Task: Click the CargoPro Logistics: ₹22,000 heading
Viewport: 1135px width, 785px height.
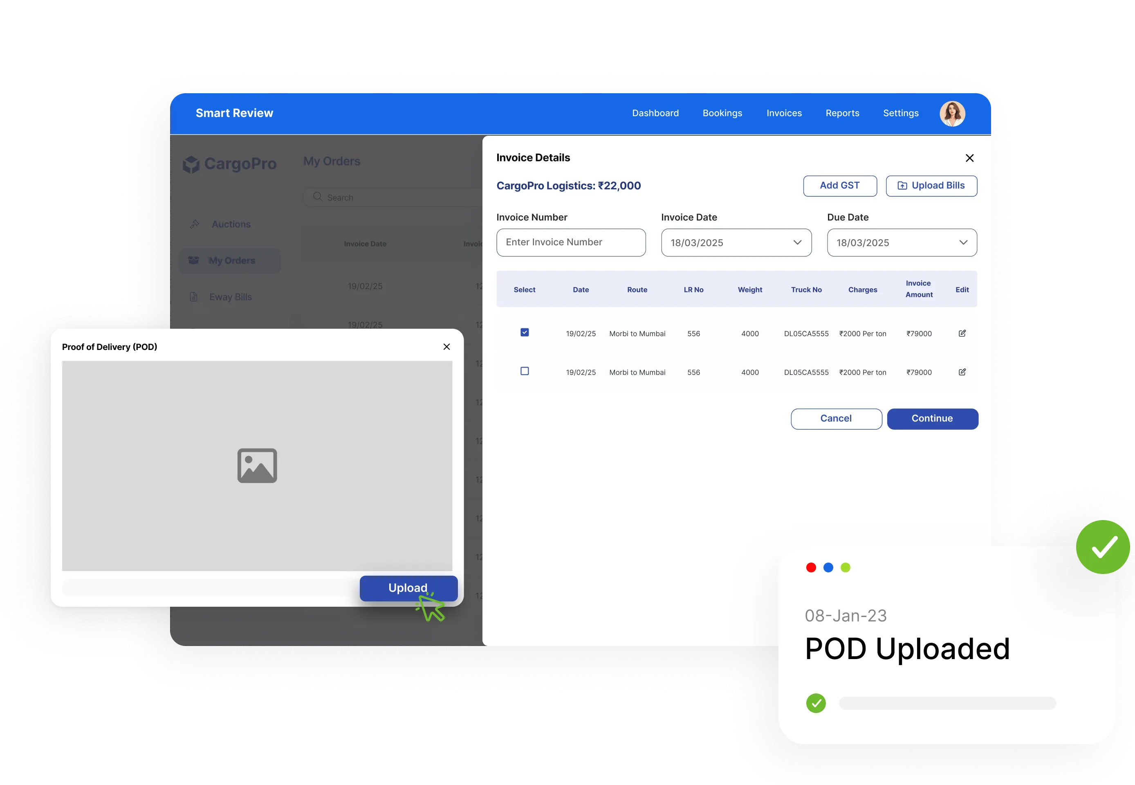Action: [x=568, y=186]
